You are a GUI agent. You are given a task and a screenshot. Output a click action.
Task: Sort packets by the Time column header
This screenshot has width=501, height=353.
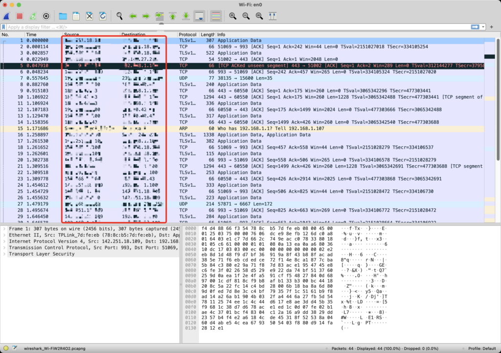[31, 35]
